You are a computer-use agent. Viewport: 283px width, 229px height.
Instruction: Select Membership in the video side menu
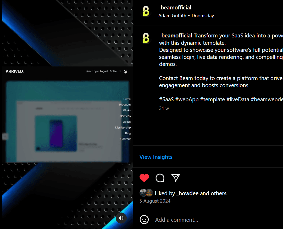[x=123, y=127]
